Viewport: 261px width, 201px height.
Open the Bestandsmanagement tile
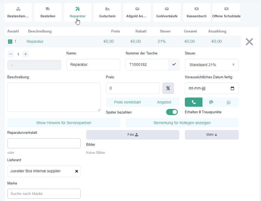(18, 12)
